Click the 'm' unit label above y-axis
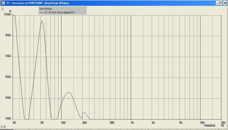Screen dimensions: 228x130 (x=10, y=11)
